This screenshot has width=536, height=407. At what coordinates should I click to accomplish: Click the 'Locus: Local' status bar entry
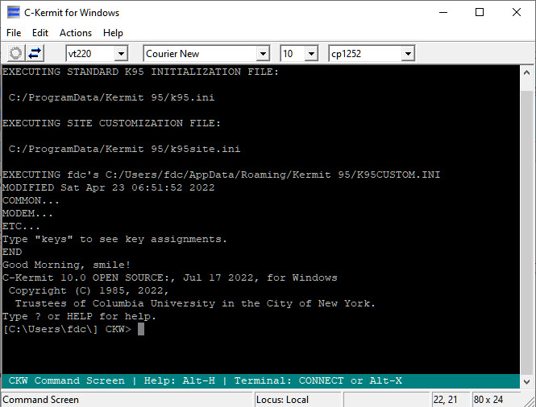pos(282,400)
